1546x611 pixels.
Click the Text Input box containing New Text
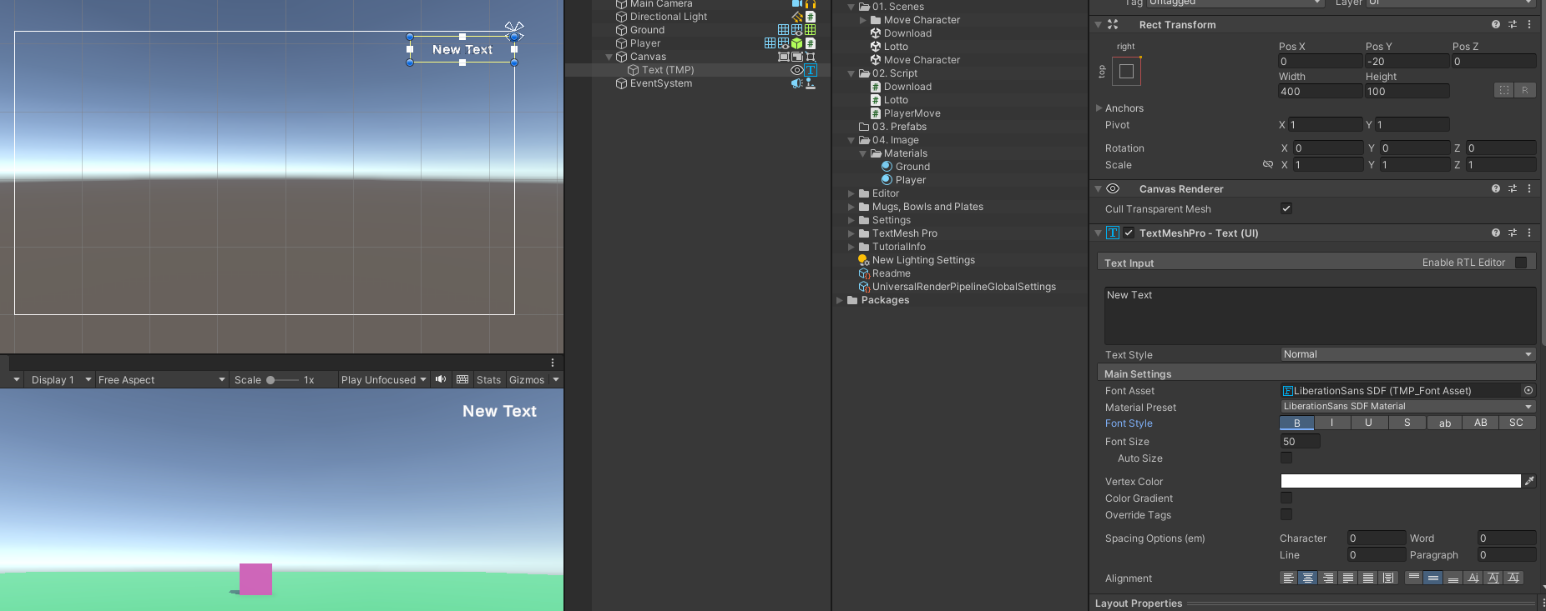pos(1320,315)
